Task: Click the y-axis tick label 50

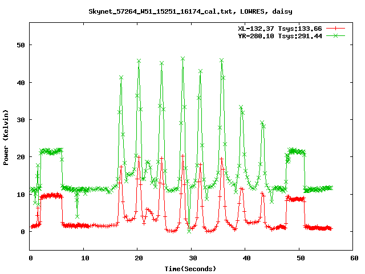Action: click(21, 45)
